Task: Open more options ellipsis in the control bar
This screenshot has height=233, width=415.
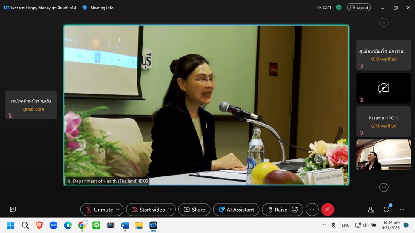Action: (x=312, y=210)
